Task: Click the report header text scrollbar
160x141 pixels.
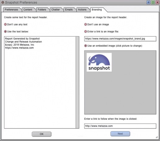Action: click(78, 82)
